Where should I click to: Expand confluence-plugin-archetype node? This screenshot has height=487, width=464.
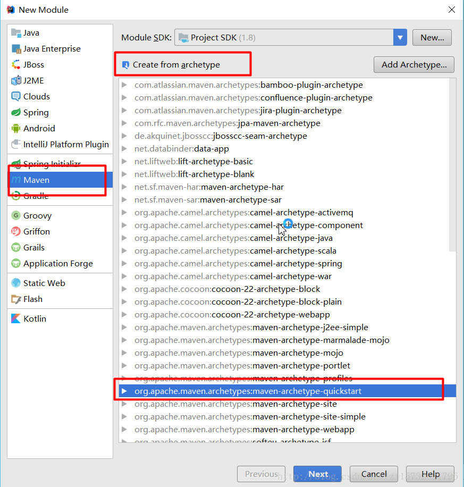coord(124,97)
